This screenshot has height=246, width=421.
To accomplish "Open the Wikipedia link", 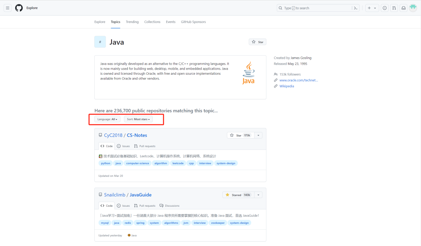I will (287, 86).
